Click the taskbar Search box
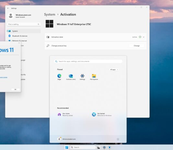Image resolution: width=173 pixels, height=150 pixels. (83, 147)
